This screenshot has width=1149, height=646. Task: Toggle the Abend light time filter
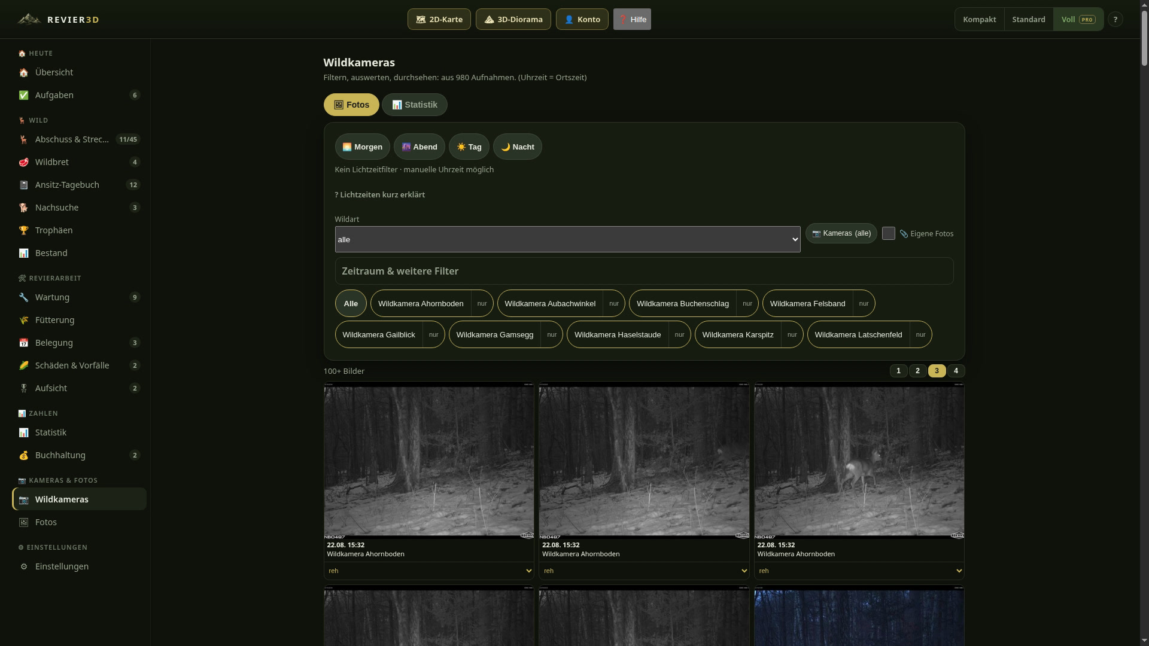419,147
